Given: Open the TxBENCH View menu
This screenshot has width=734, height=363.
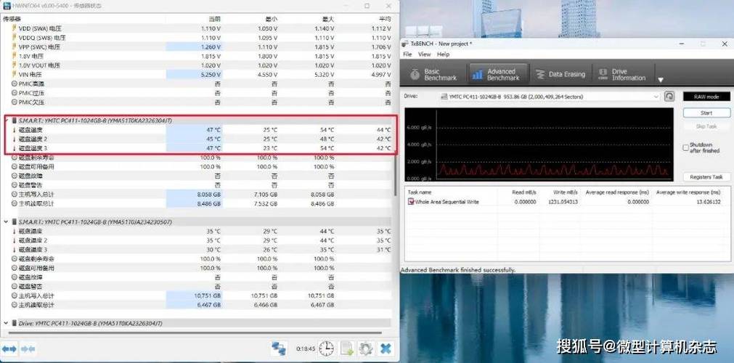Looking at the screenshot, I should (x=425, y=54).
